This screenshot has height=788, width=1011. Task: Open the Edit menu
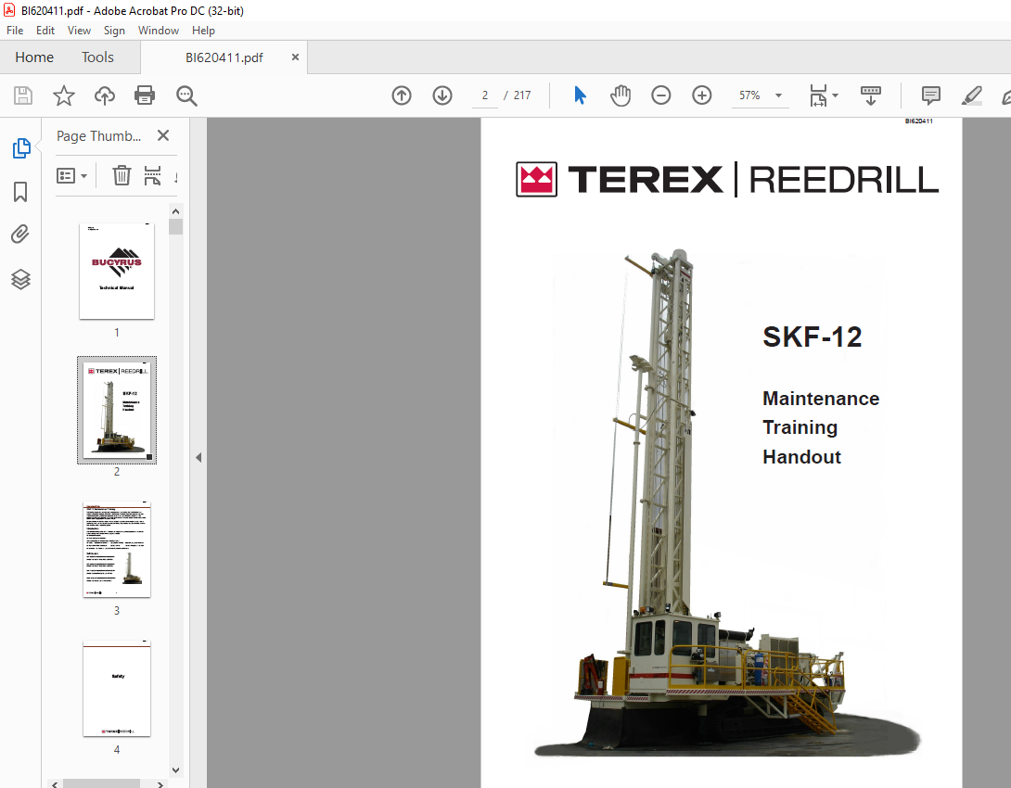point(45,31)
